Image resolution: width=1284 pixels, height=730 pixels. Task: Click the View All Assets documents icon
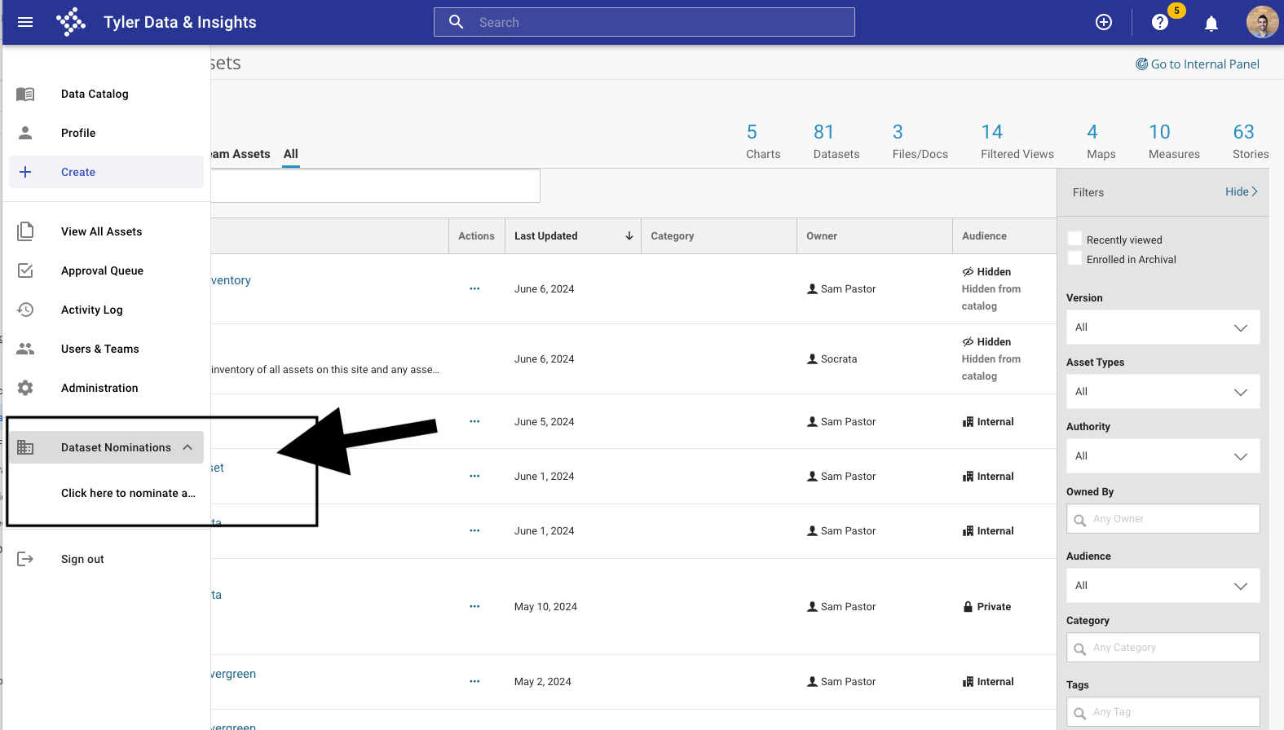pyautogui.click(x=25, y=231)
